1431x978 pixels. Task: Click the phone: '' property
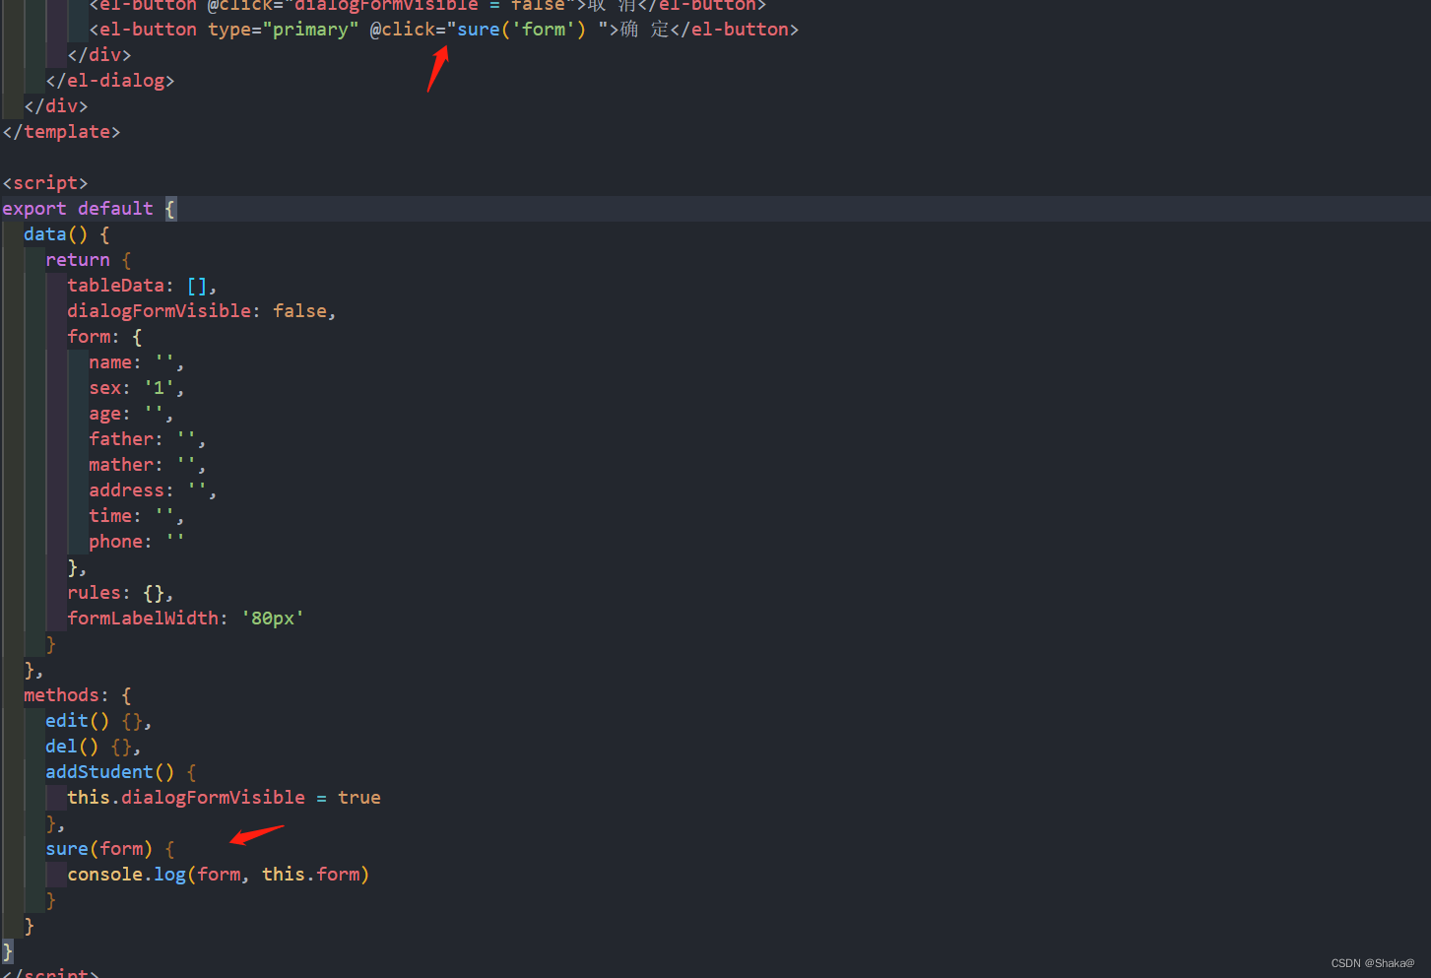pos(136,542)
